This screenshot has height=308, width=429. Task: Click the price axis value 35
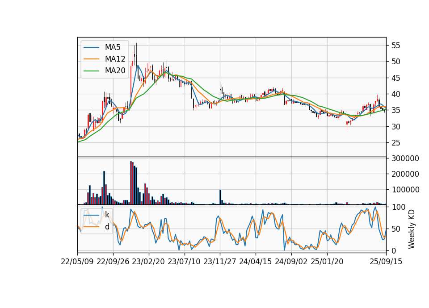[396, 110]
